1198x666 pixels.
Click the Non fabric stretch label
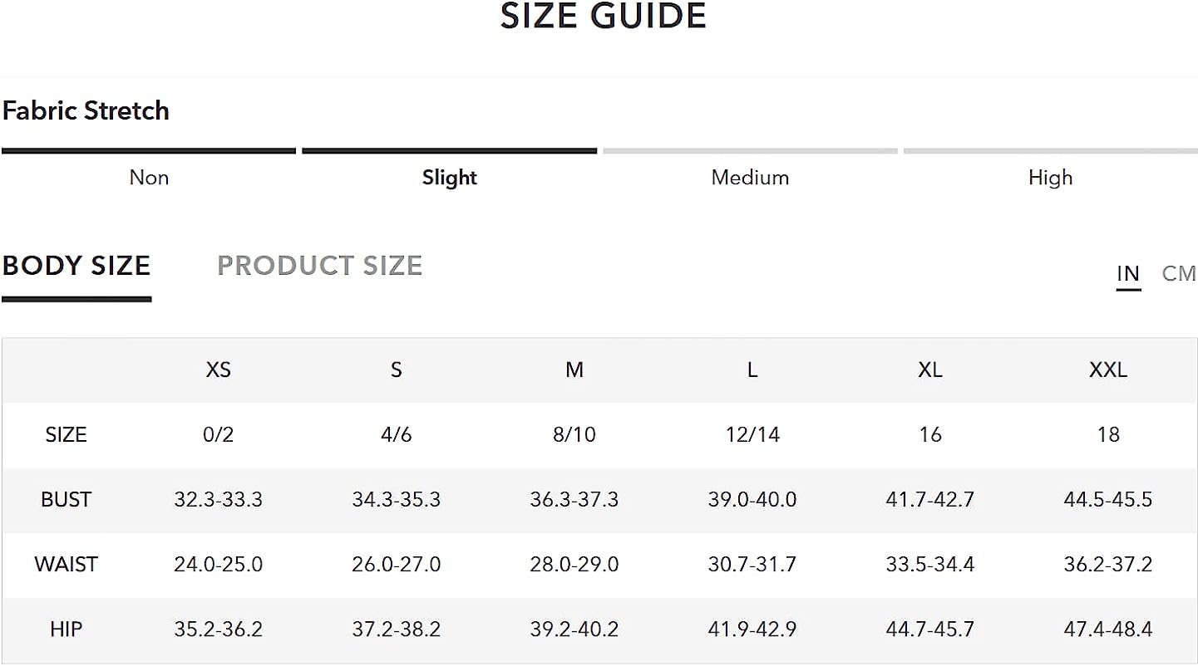[149, 178]
